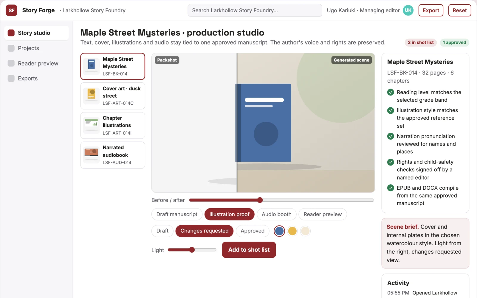The height and width of the screenshot is (298, 477).
Task: Click the Story studio sidebar icon
Action: point(11,33)
